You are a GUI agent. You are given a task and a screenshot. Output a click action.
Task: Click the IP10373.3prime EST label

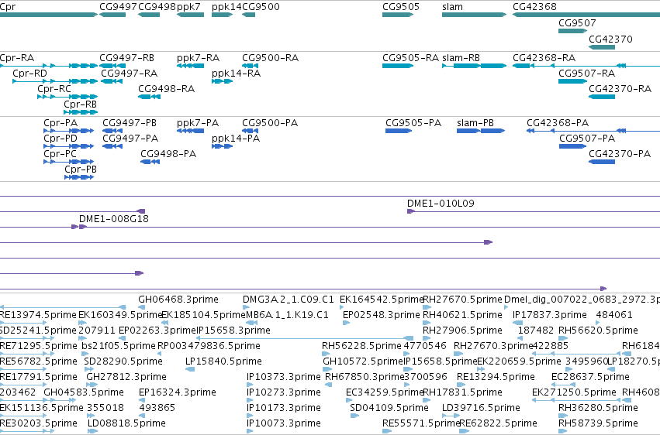pos(283,377)
